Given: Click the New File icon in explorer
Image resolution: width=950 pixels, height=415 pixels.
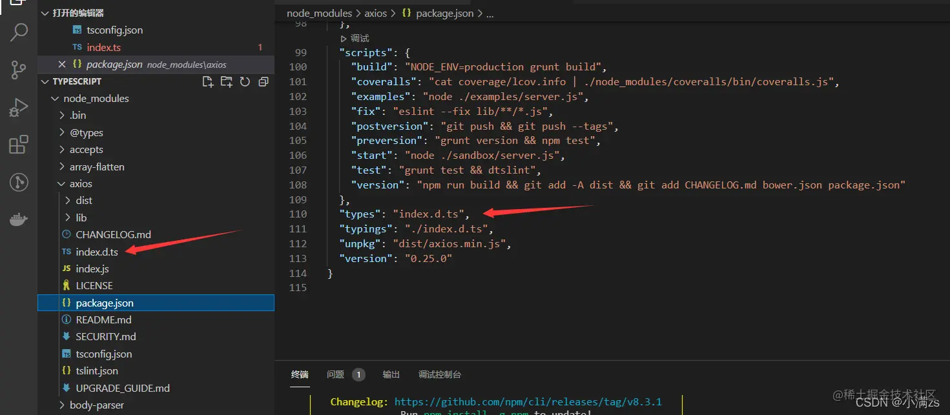Looking at the screenshot, I should click(x=208, y=81).
